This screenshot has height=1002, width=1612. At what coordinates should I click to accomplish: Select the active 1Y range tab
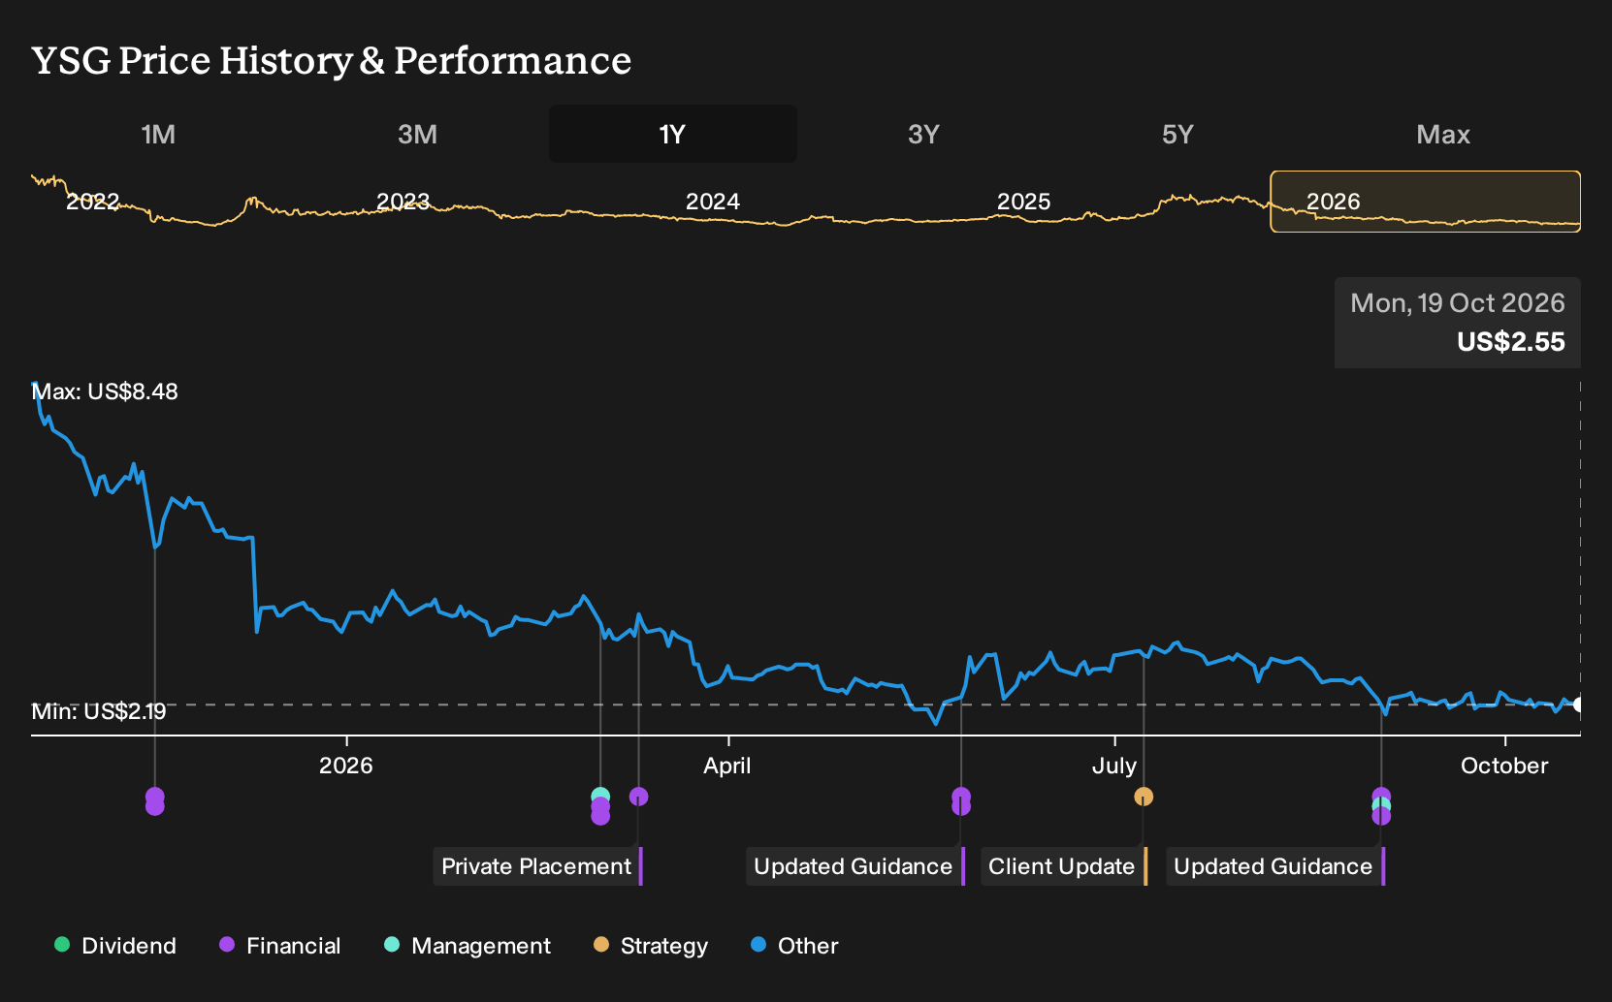click(673, 134)
